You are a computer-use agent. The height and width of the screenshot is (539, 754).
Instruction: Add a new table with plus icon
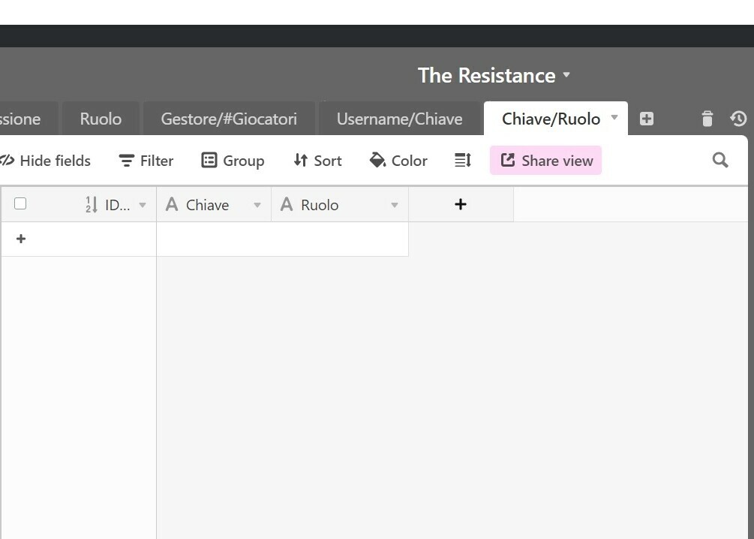pos(646,119)
